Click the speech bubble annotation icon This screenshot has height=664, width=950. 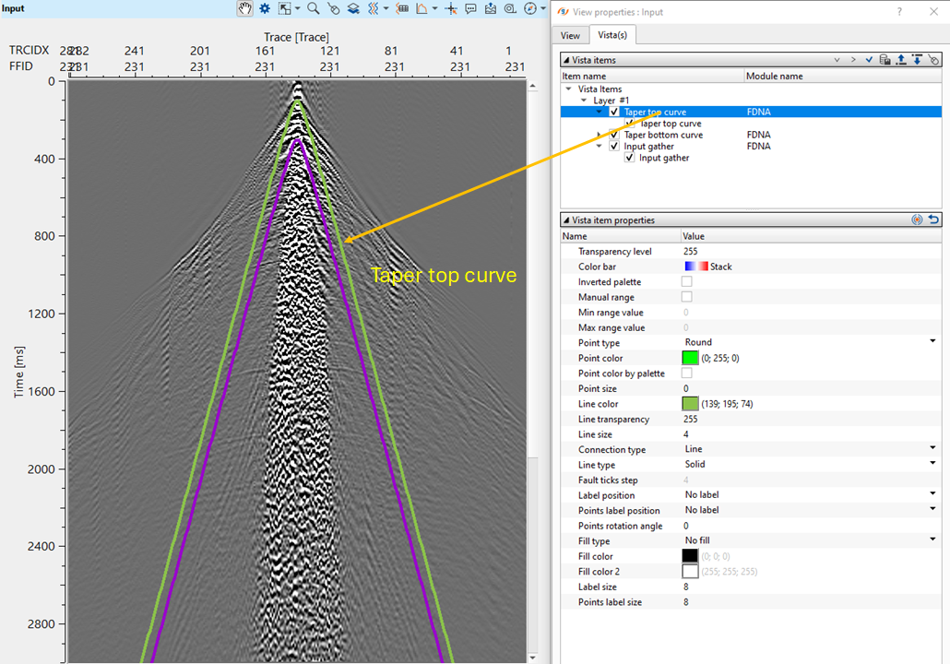(470, 8)
